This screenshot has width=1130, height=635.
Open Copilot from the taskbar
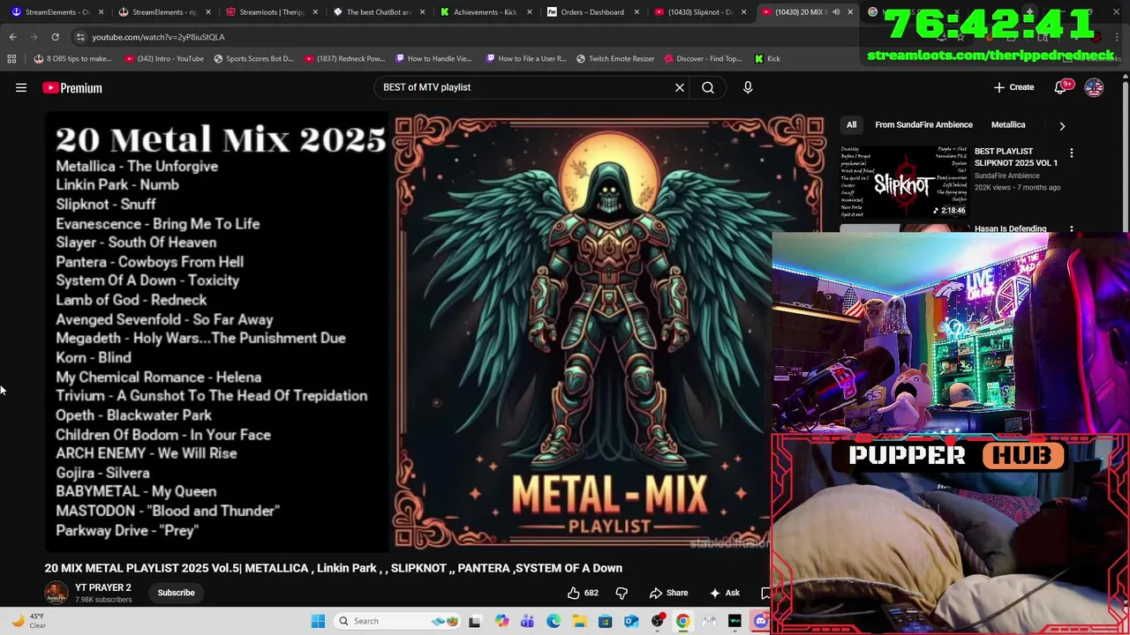tap(501, 621)
